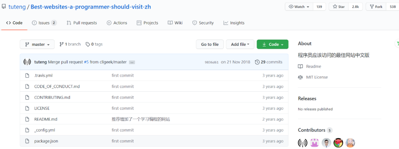
Task: Click the file icon beside README.md
Action: (27, 119)
